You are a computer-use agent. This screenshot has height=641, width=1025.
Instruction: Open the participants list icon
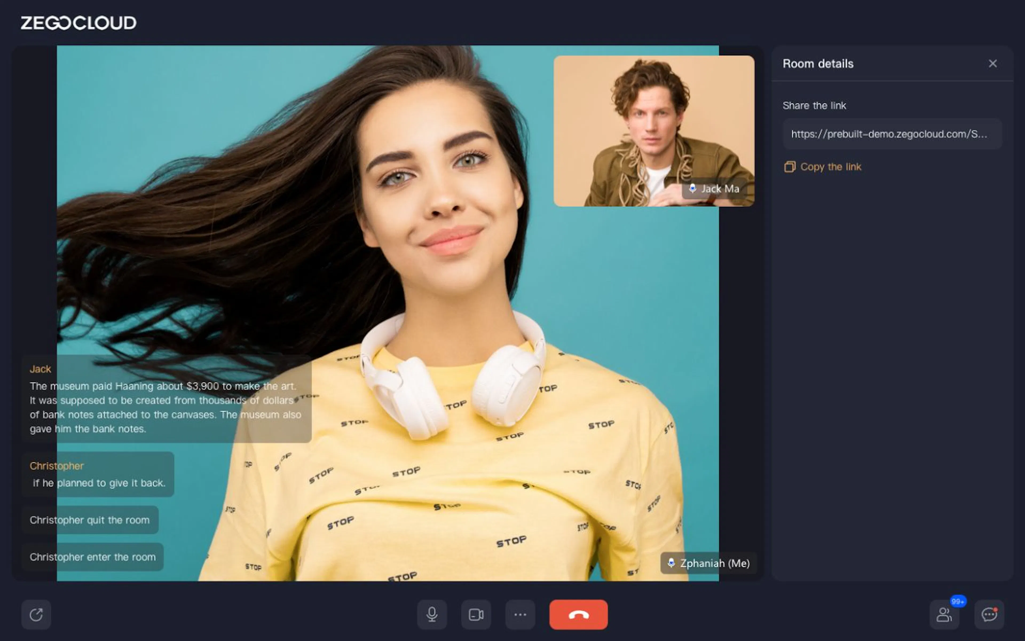tap(944, 614)
